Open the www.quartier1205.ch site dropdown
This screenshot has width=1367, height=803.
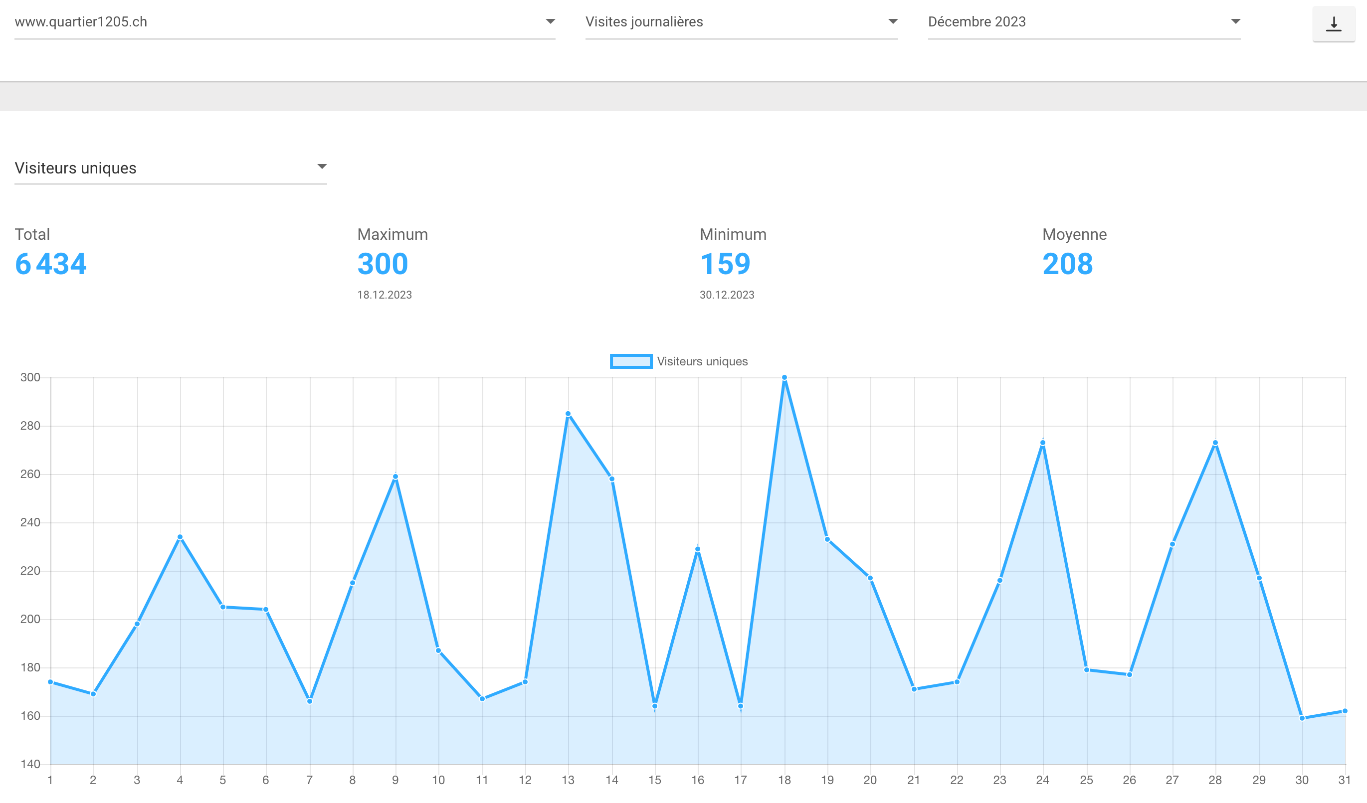[285, 22]
